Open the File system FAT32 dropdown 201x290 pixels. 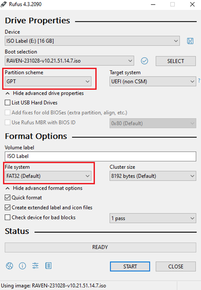click(x=48, y=176)
